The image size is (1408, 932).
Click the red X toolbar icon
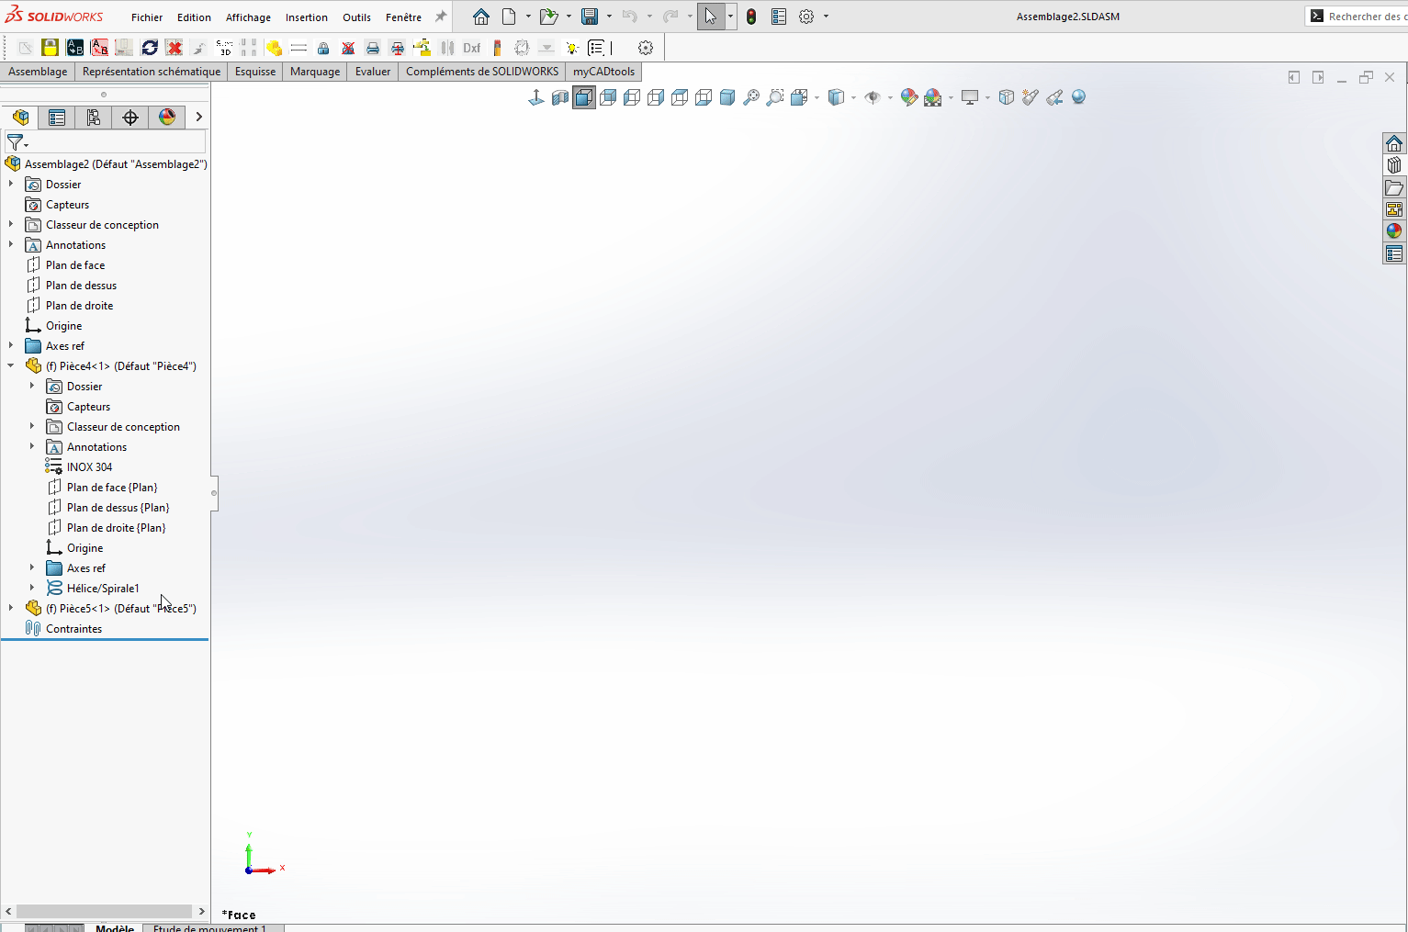[175, 48]
